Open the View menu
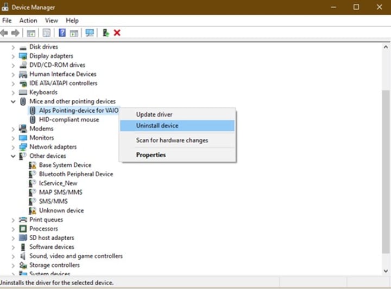391x289 pixels. point(52,21)
